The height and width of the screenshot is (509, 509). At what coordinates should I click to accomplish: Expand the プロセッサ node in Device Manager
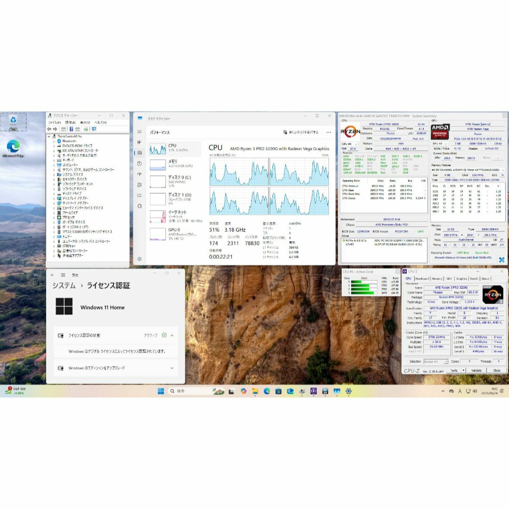[x=54, y=217]
